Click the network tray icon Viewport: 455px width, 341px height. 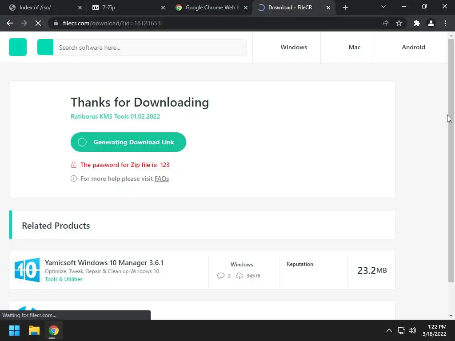pyautogui.click(x=402, y=330)
